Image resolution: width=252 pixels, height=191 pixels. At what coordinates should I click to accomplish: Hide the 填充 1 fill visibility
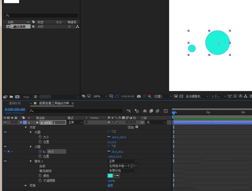[x=5, y=161]
